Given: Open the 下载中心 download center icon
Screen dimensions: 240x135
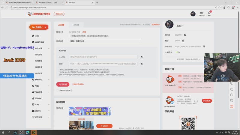Looking at the screenshot, I should point(201,14).
